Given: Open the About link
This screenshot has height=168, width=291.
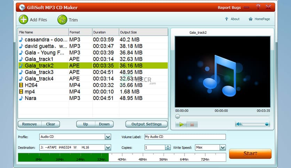Looking at the screenshot, I should 235,19.
